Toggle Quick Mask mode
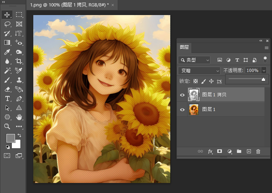The width and height of the screenshot is (272, 193). point(7,155)
